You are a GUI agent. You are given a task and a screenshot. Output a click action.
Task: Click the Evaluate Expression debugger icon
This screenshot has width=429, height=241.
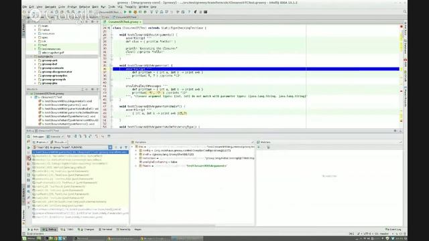pos(109,137)
